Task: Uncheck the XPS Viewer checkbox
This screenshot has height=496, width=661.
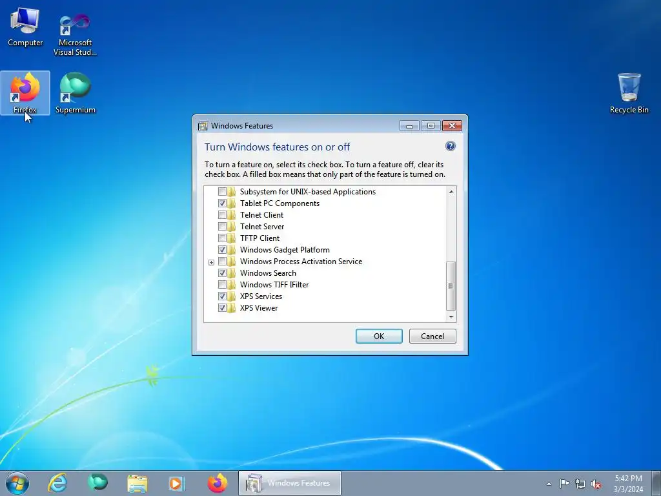Action: click(222, 308)
